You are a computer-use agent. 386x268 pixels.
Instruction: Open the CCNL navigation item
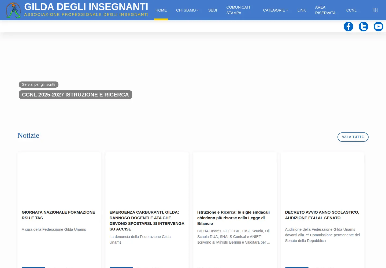351,10
